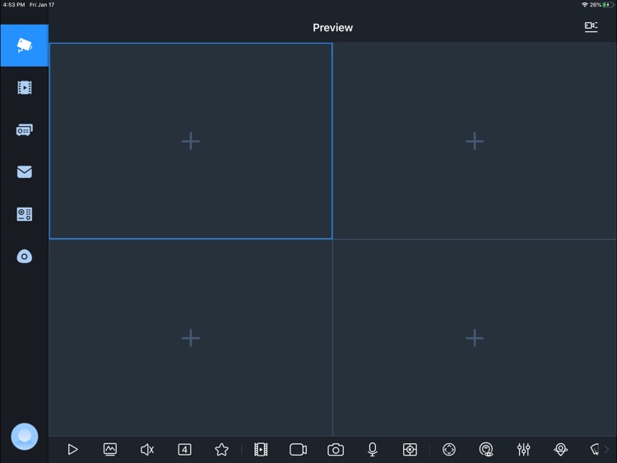Open the camera live preview sidebar tab
Image resolution: width=617 pixels, height=463 pixels.
pyautogui.click(x=25, y=45)
